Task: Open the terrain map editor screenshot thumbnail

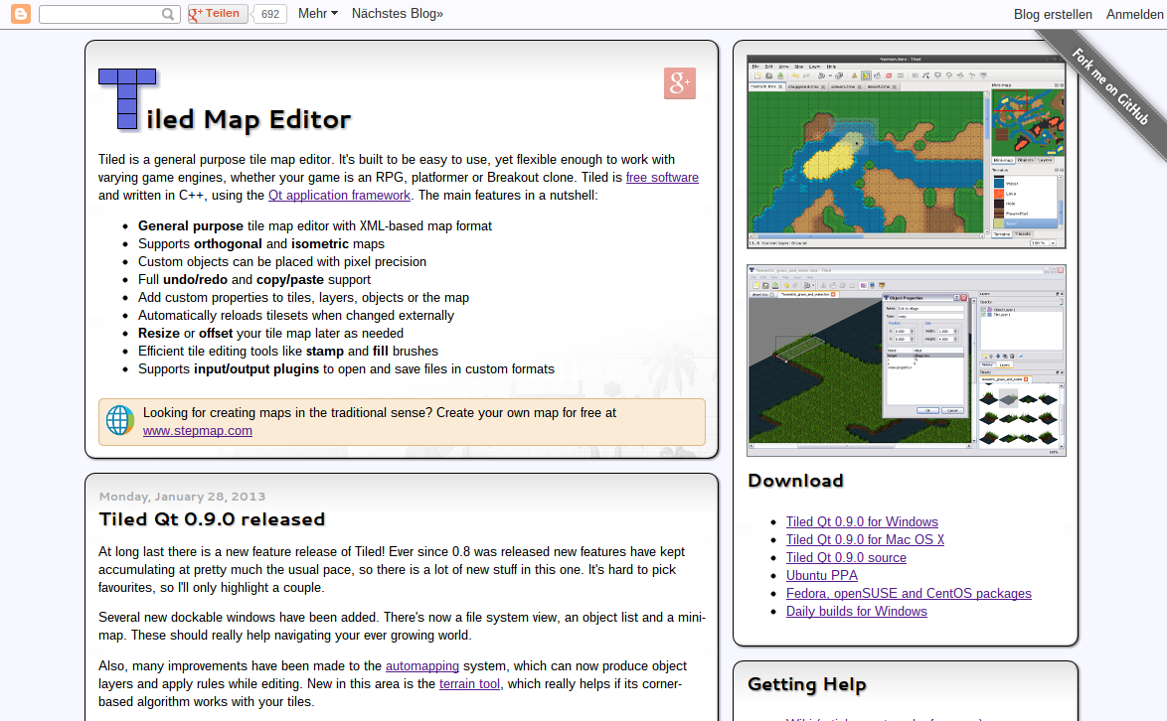Action: click(907, 152)
